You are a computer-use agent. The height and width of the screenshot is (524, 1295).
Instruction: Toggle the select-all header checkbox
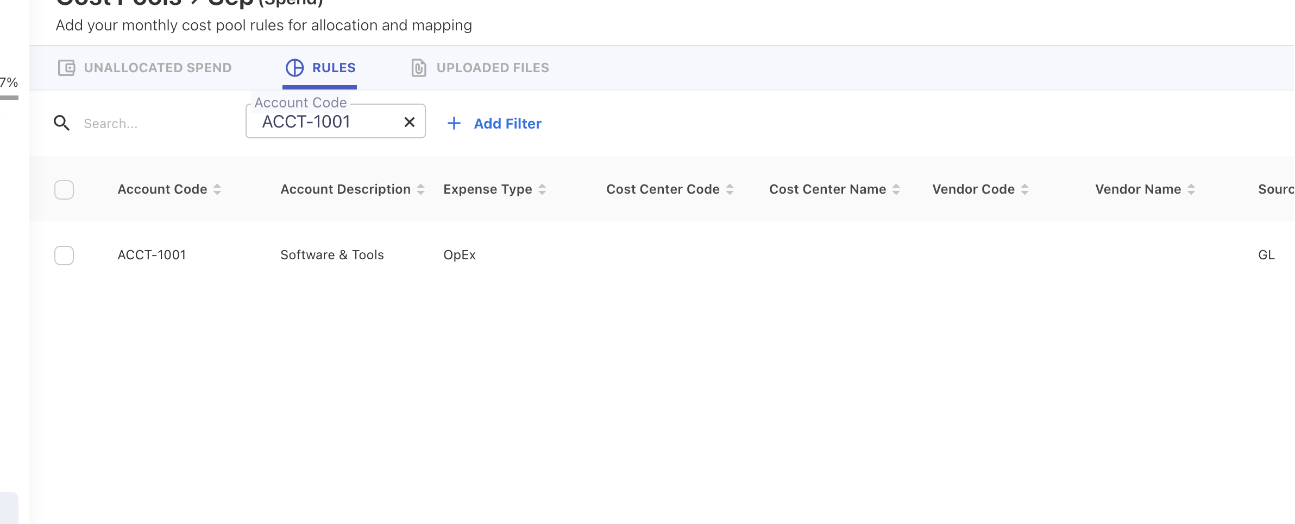[64, 190]
